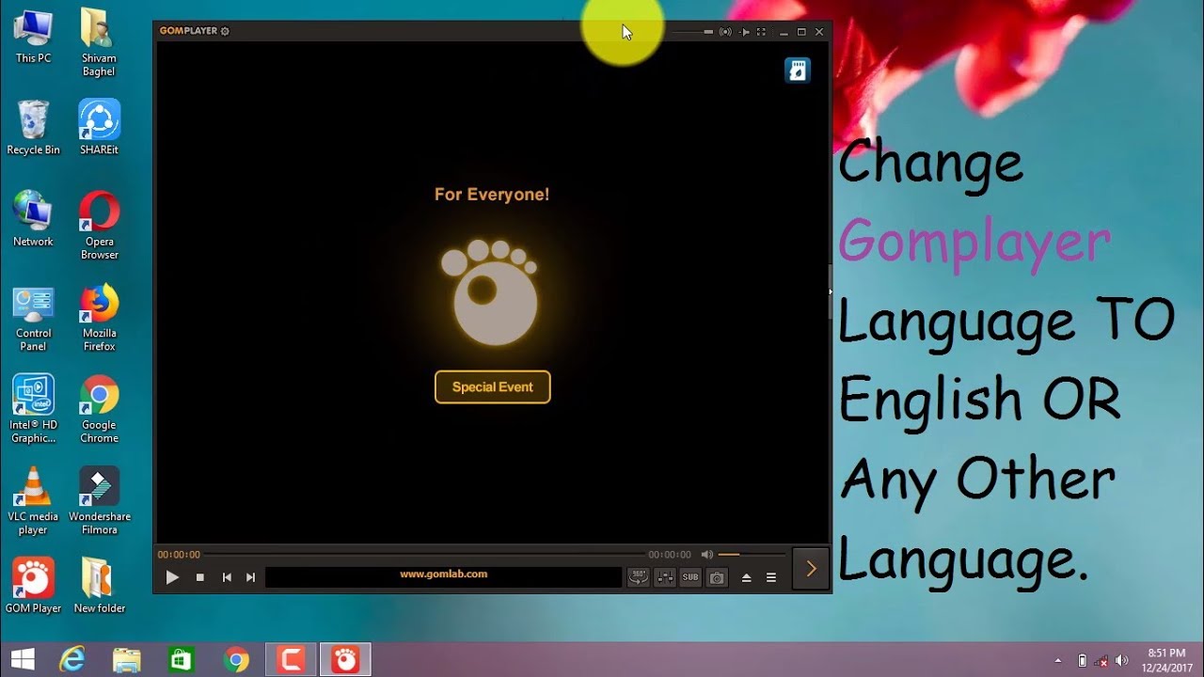The height and width of the screenshot is (677, 1204).
Task: Launch Google Chrome desktop shortcut
Action: tap(99, 409)
